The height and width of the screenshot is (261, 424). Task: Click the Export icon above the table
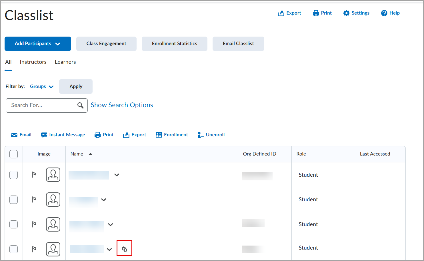[126, 134]
